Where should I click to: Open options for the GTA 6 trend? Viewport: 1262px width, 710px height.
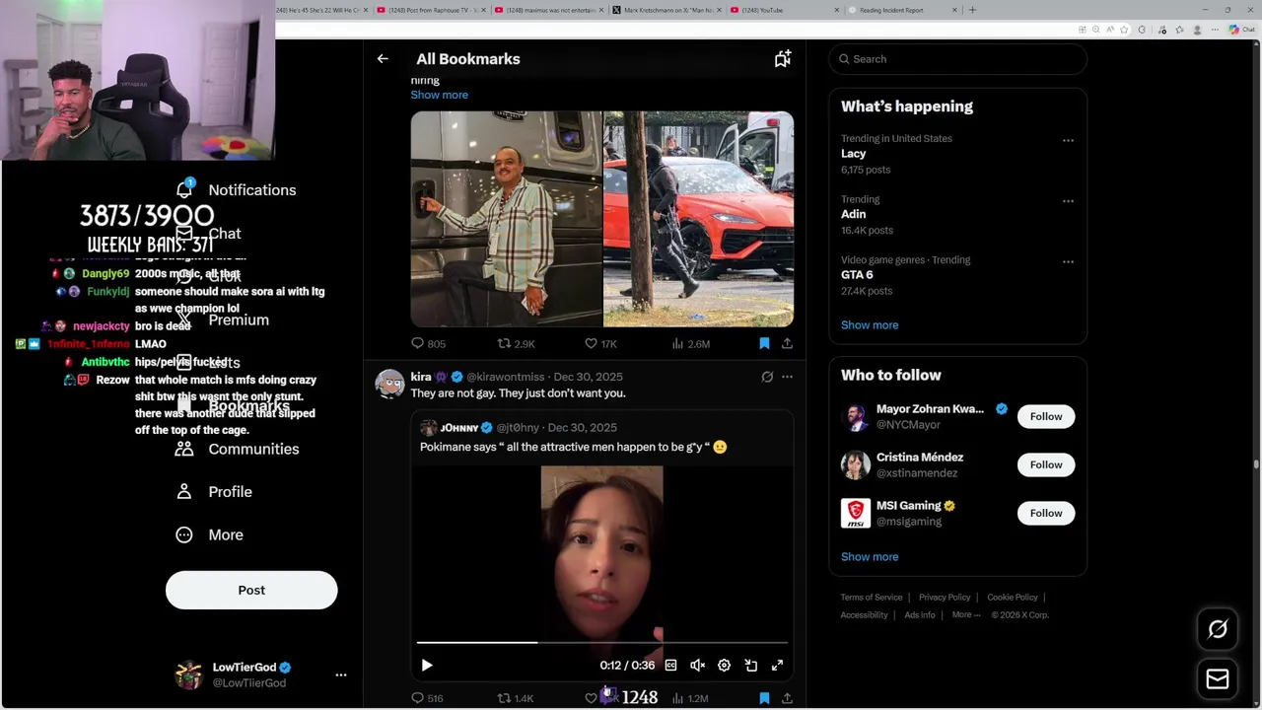(x=1068, y=261)
